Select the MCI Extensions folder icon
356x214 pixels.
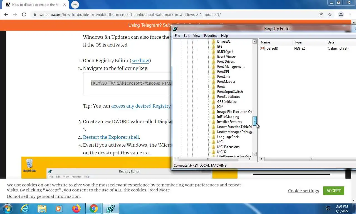click(x=214, y=147)
